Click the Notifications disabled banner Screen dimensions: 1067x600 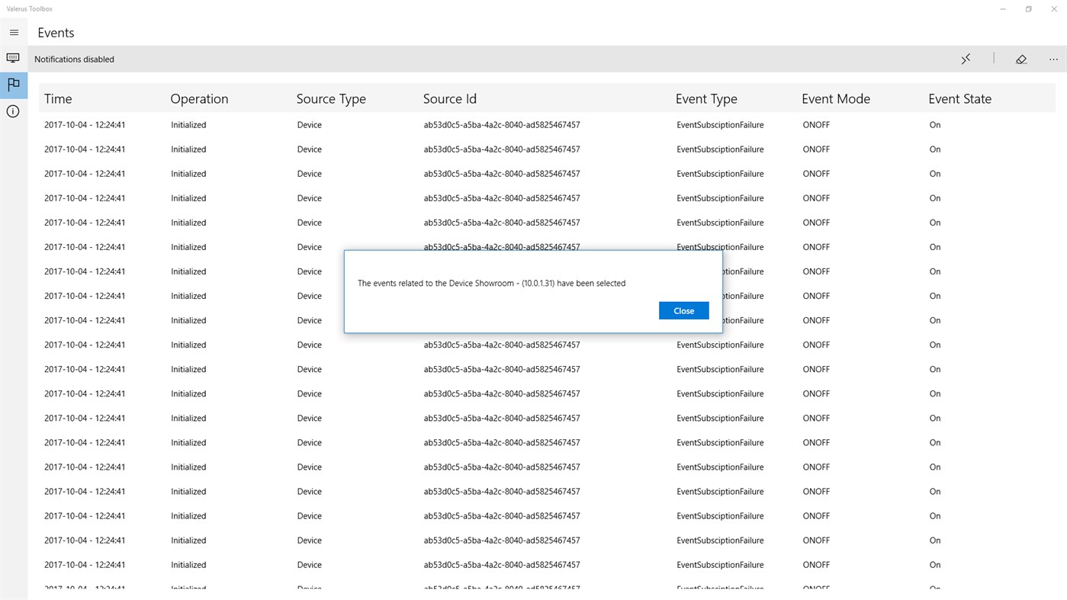(74, 59)
